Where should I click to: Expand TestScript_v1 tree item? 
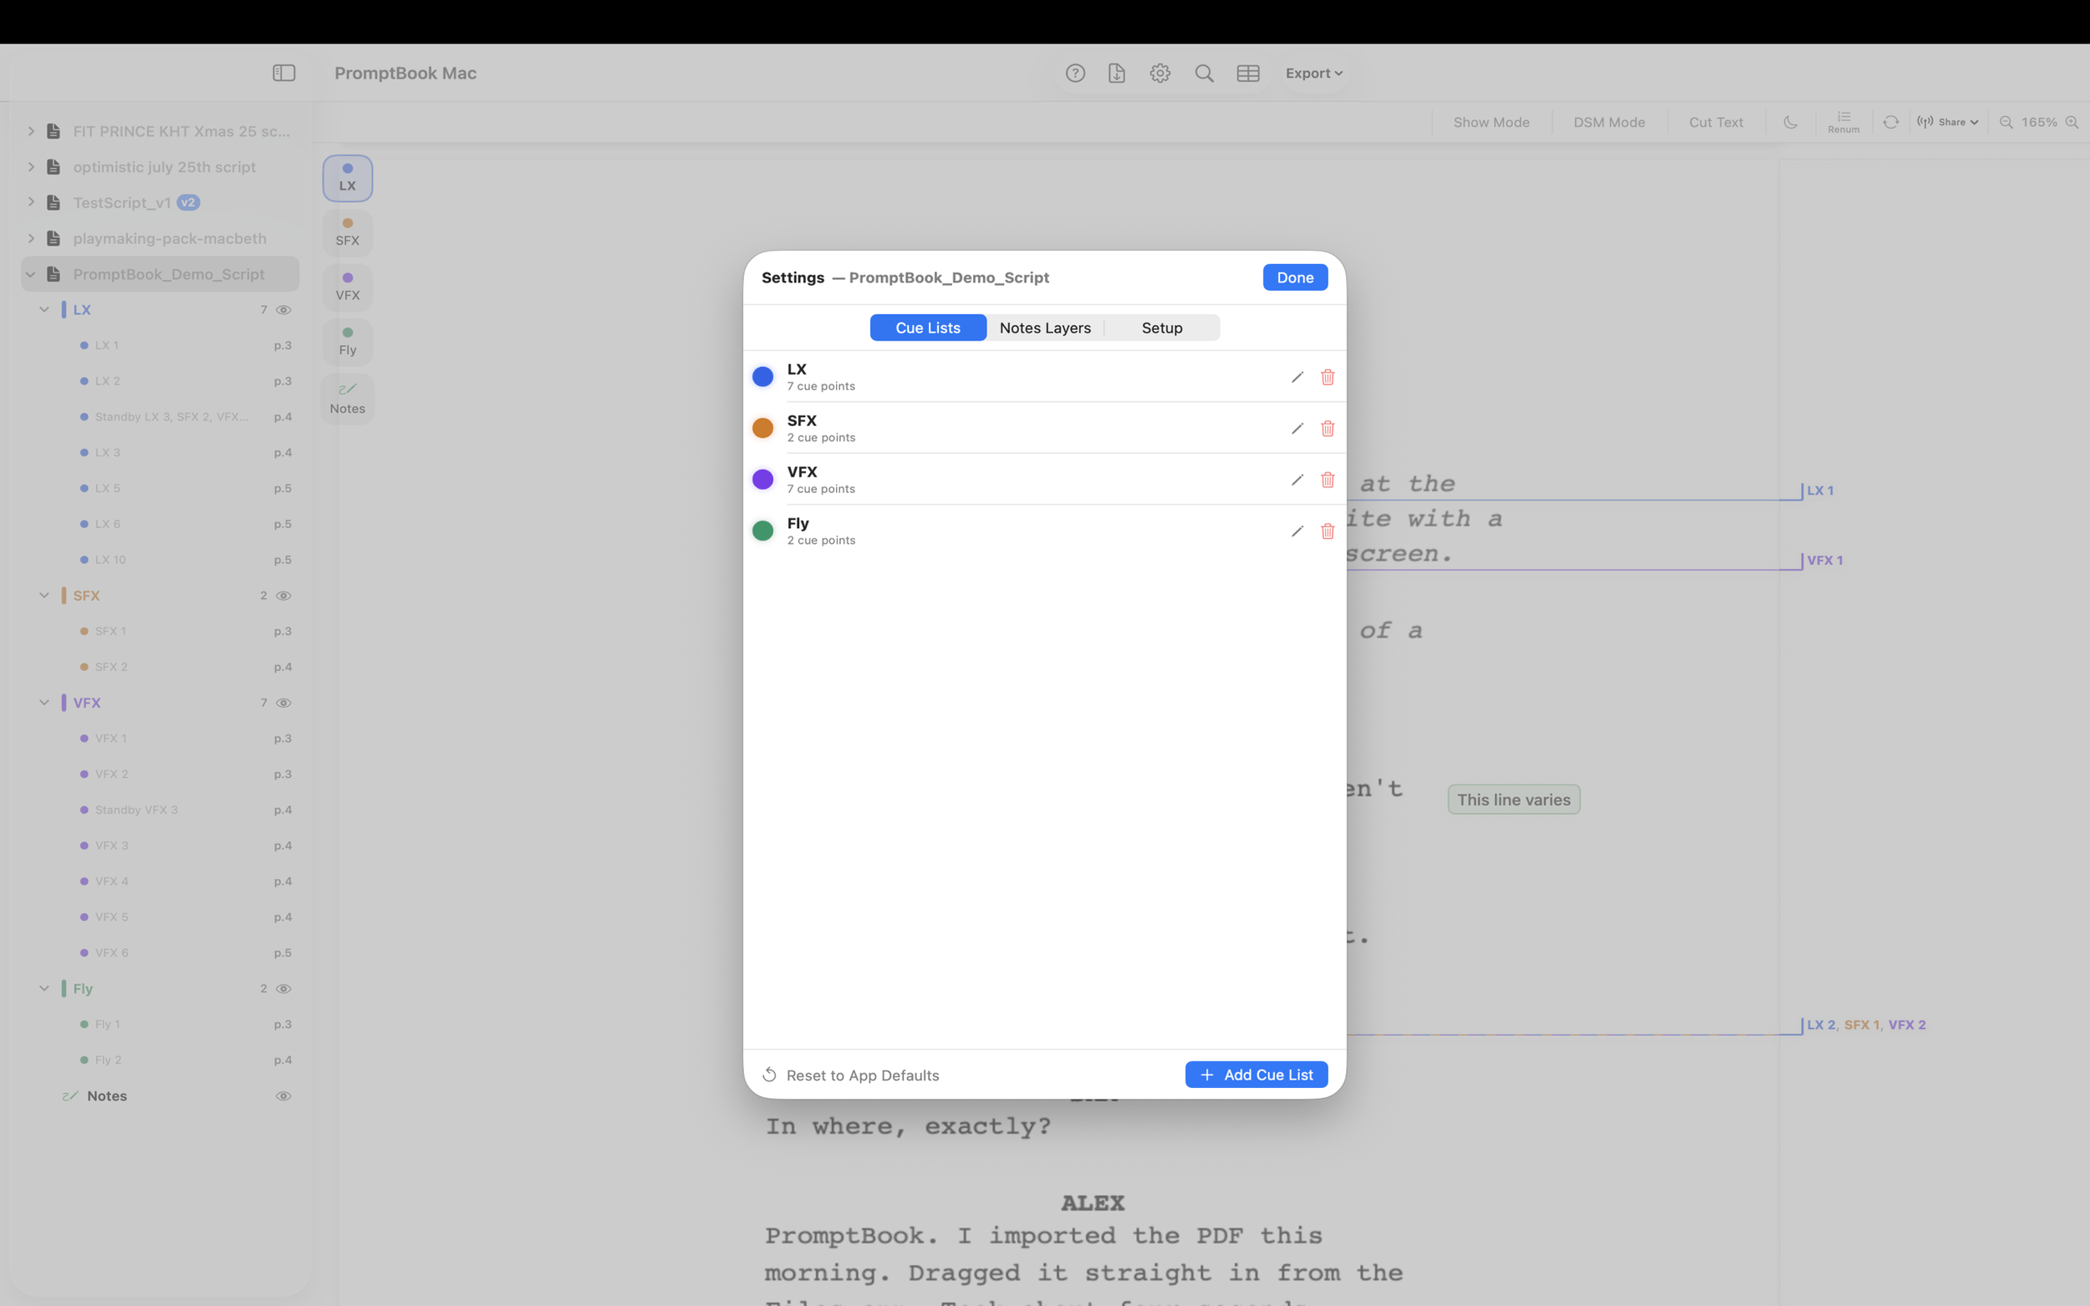point(31,202)
